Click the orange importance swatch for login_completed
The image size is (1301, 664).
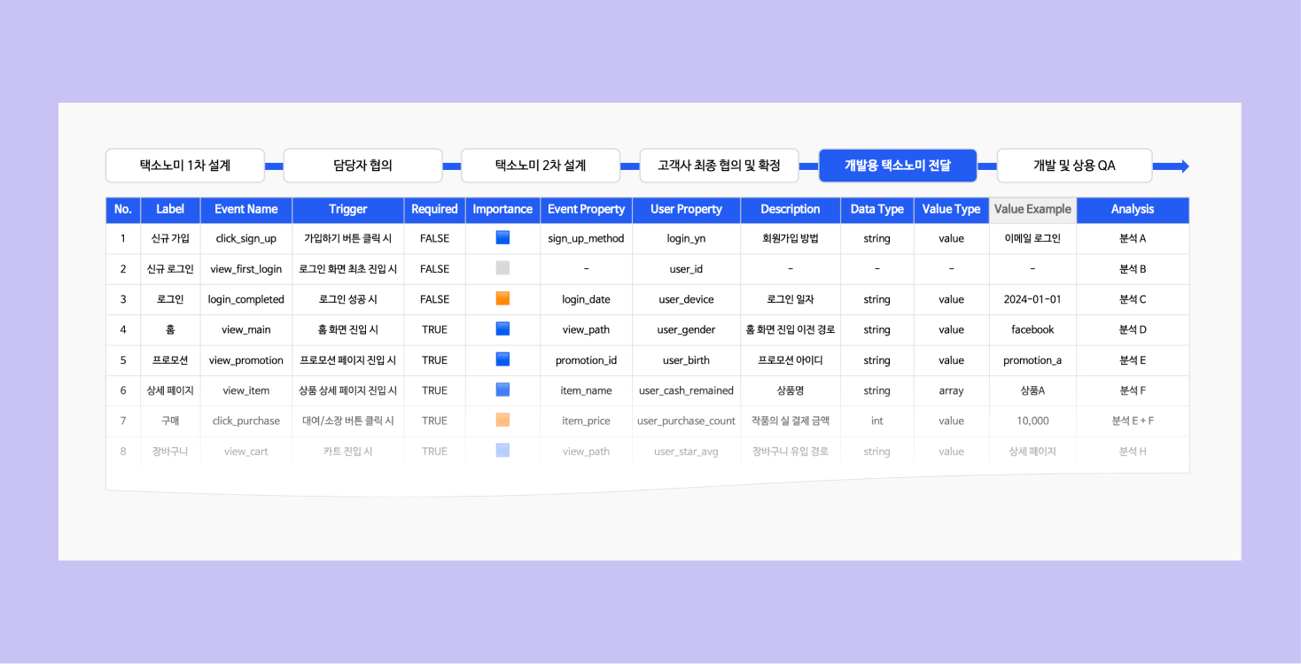[502, 299]
